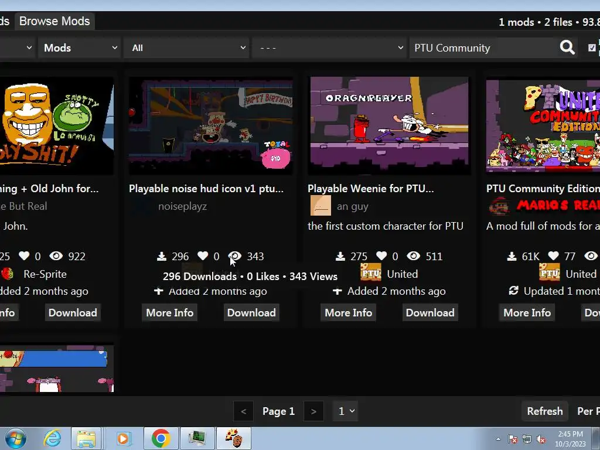Click the Refresh button
This screenshot has height=450, width=600.
point(545,411)
